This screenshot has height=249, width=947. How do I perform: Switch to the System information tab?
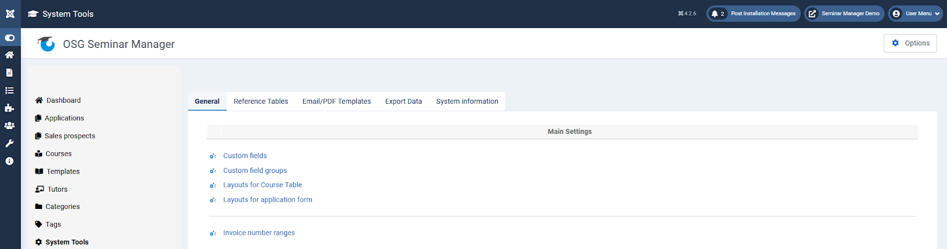tap(467, 101)
